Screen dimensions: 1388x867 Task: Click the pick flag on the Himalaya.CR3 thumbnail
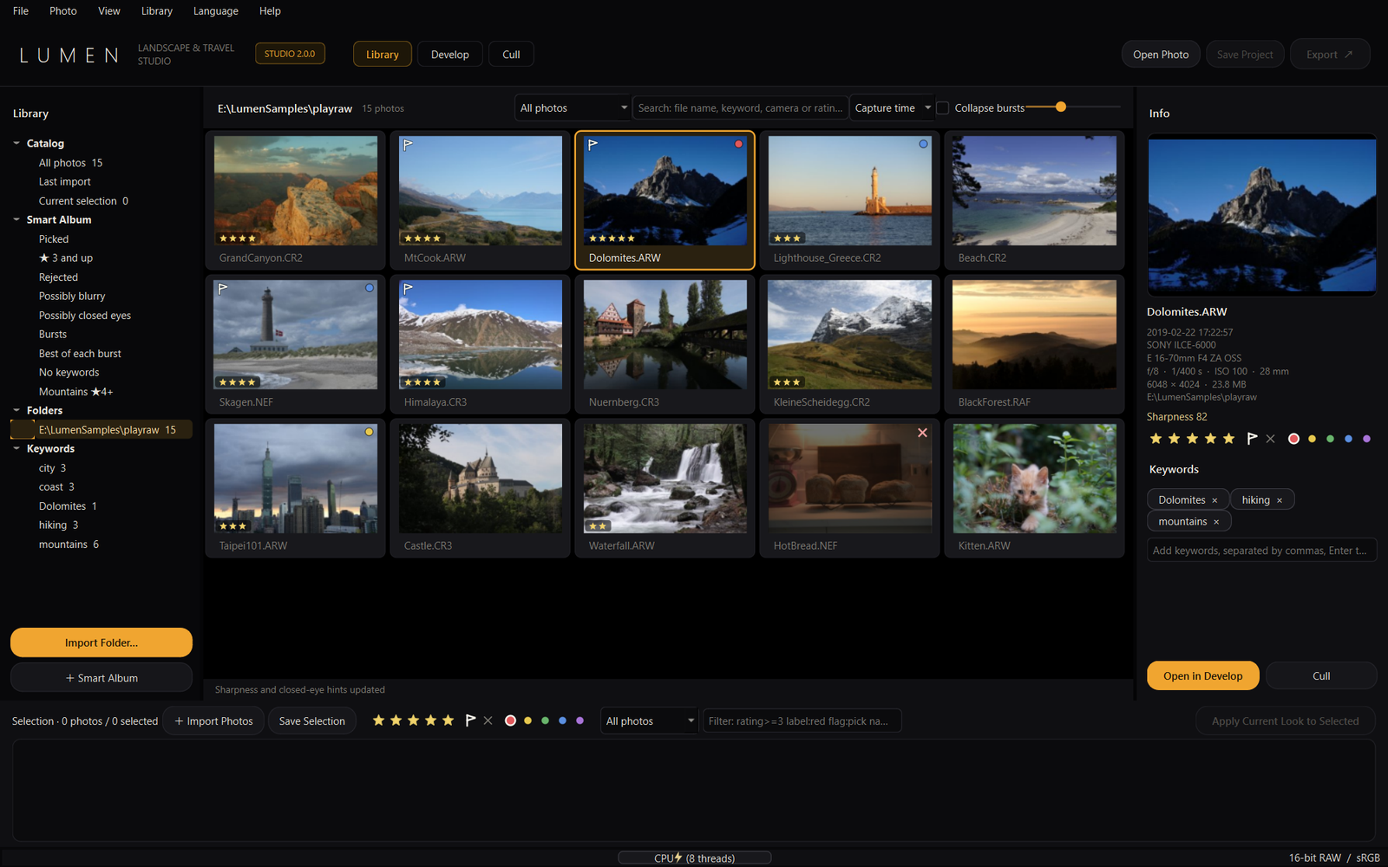(408, 289)
